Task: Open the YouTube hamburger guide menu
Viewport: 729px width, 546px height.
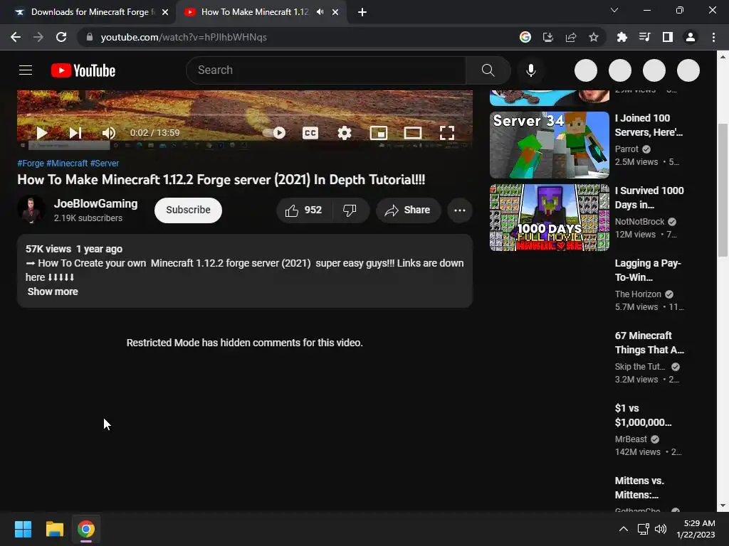Action: pyautogui.click(x=26, y=70)
